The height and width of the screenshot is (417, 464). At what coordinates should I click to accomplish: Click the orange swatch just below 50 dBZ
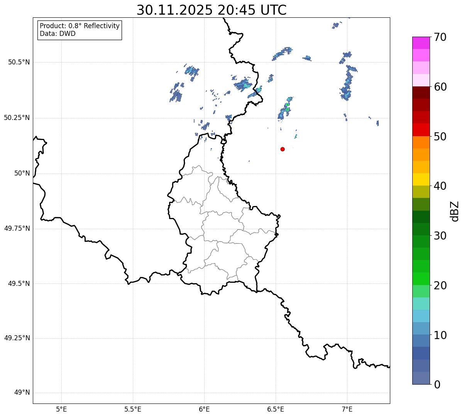click(421, 142)
